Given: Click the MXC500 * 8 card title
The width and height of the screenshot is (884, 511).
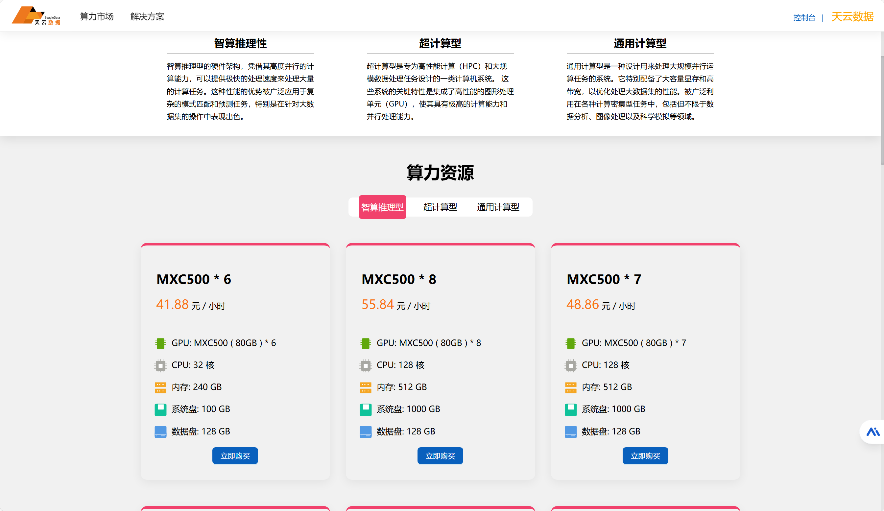Looking at the screenshot, I should pos(399,279).
